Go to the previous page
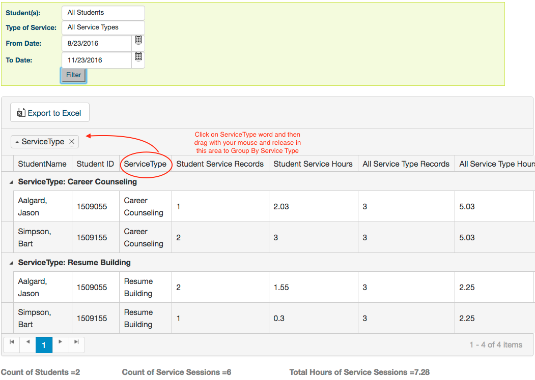 [x=28, y=342]
